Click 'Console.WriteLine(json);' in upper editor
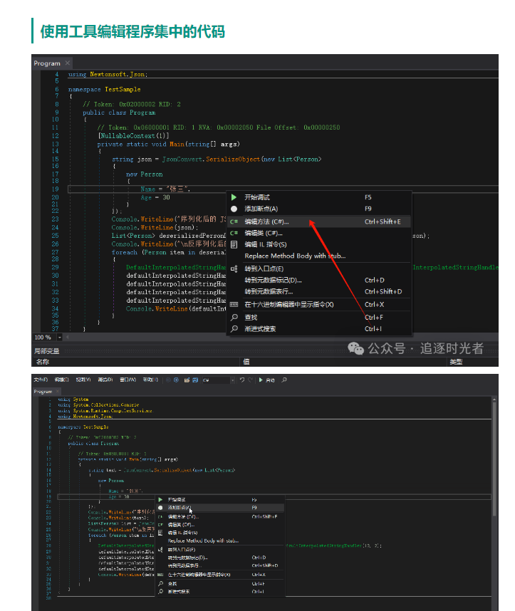 pyautogui.click(x=155, y=227)
